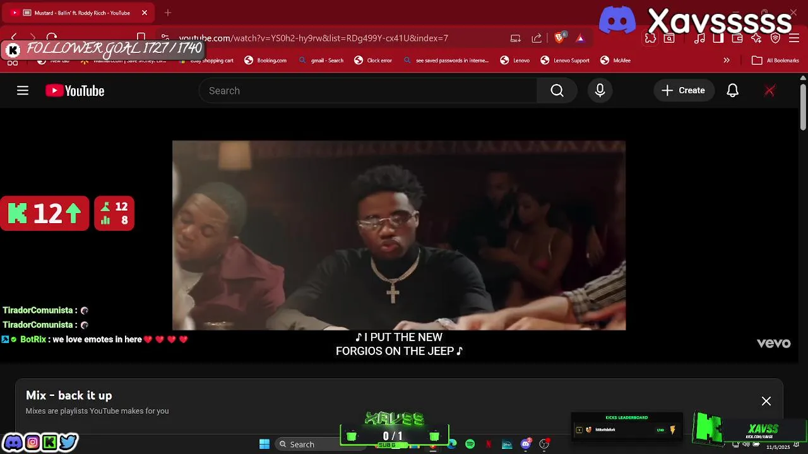Viewport: 808px width, 454px height.
Task: Open a new browser tab
Action: coord(168,13)
